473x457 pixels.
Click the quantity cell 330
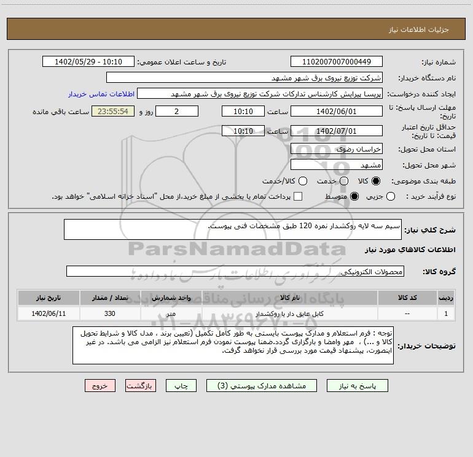pyautogui.click(x=110, y=313)
